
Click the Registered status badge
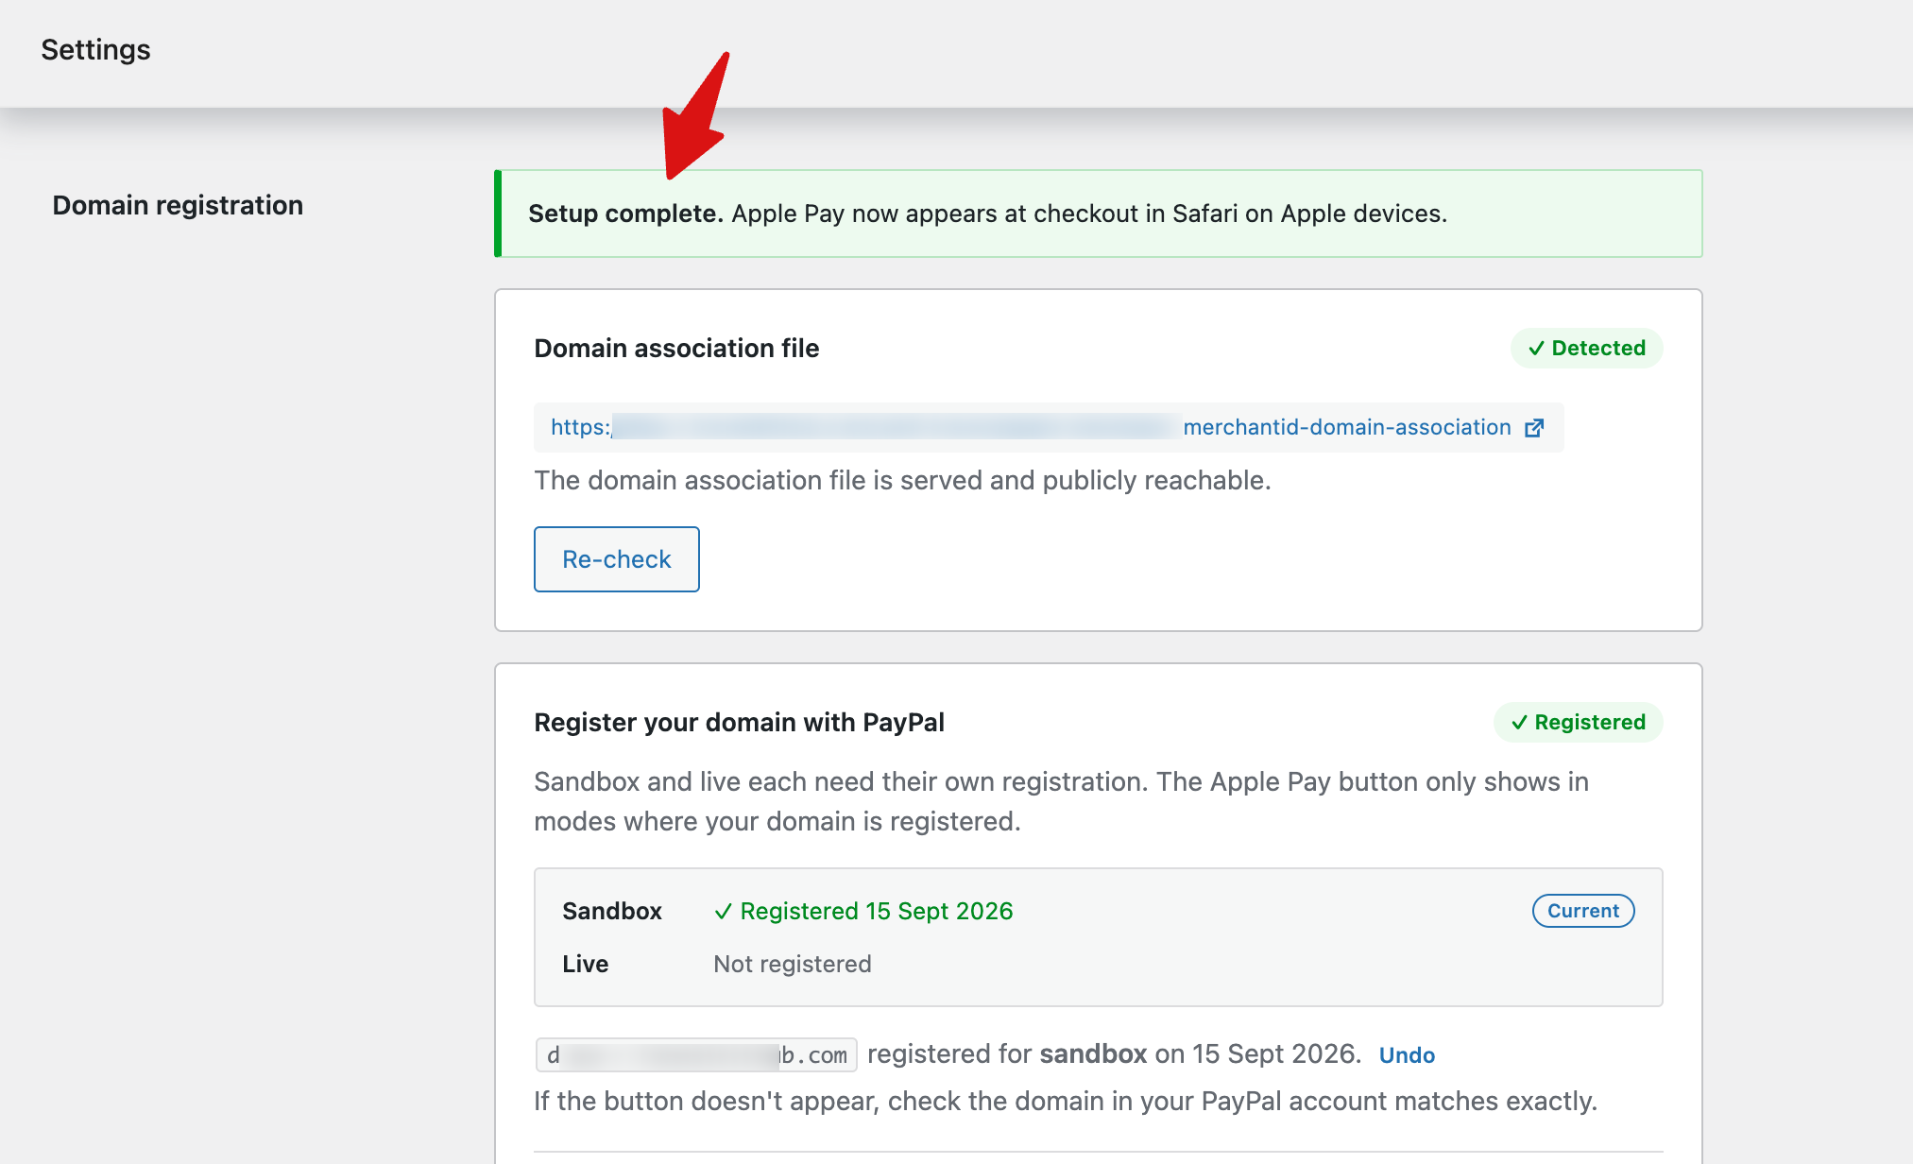(x=1579, y=722)
